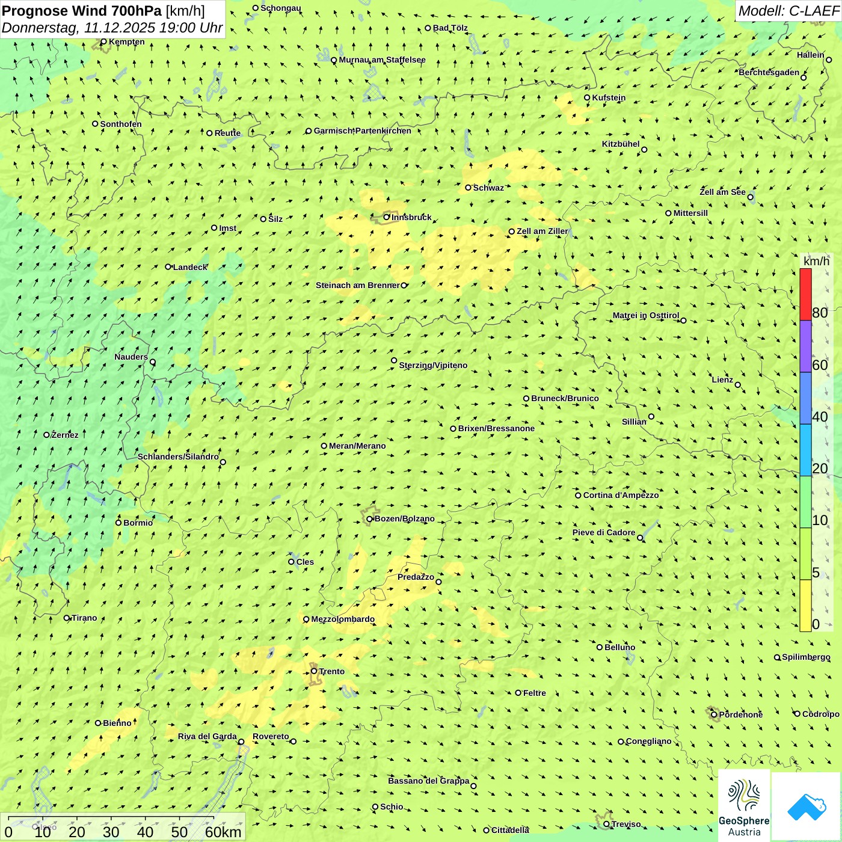Click the GeoSphere Austria logo

[x=744, y=806]
